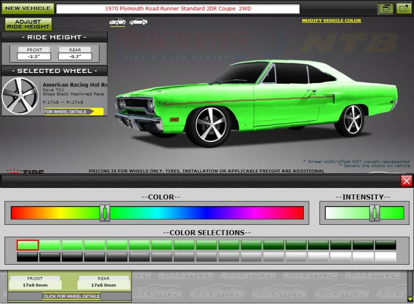
Task: Open the MODIFY VEHICLE COLOR link
Action: click(x=331, y=21)
